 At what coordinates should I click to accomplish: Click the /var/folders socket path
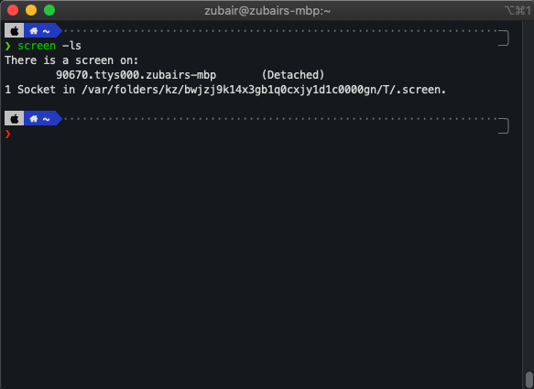pos(264,90)
